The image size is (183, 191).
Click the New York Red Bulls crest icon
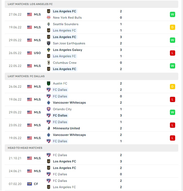point(49,18)
